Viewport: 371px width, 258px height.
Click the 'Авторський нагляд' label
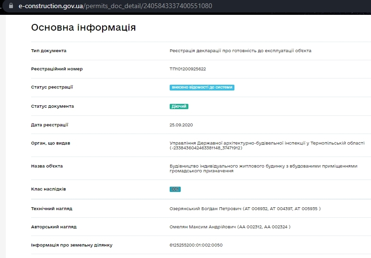pos(54,227)
